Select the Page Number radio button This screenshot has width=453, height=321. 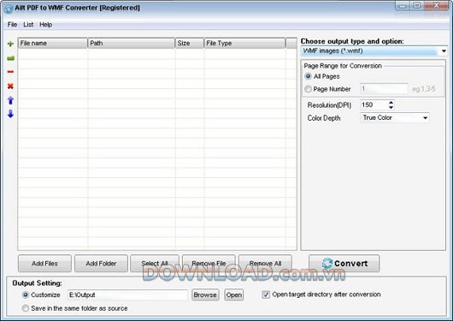coord(308,89)
